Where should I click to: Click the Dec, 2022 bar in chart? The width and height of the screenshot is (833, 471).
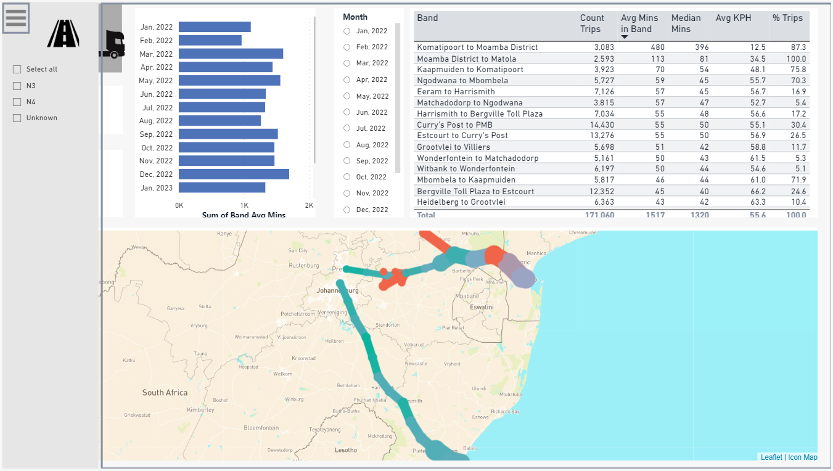click(234, 174)
